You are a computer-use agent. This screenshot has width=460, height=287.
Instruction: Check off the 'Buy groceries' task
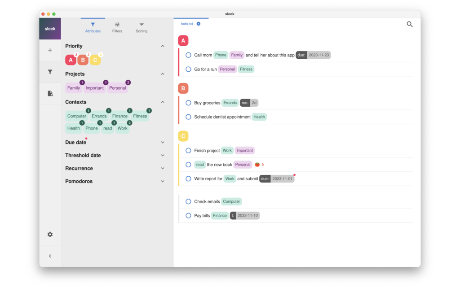click(x=188, y=103)
